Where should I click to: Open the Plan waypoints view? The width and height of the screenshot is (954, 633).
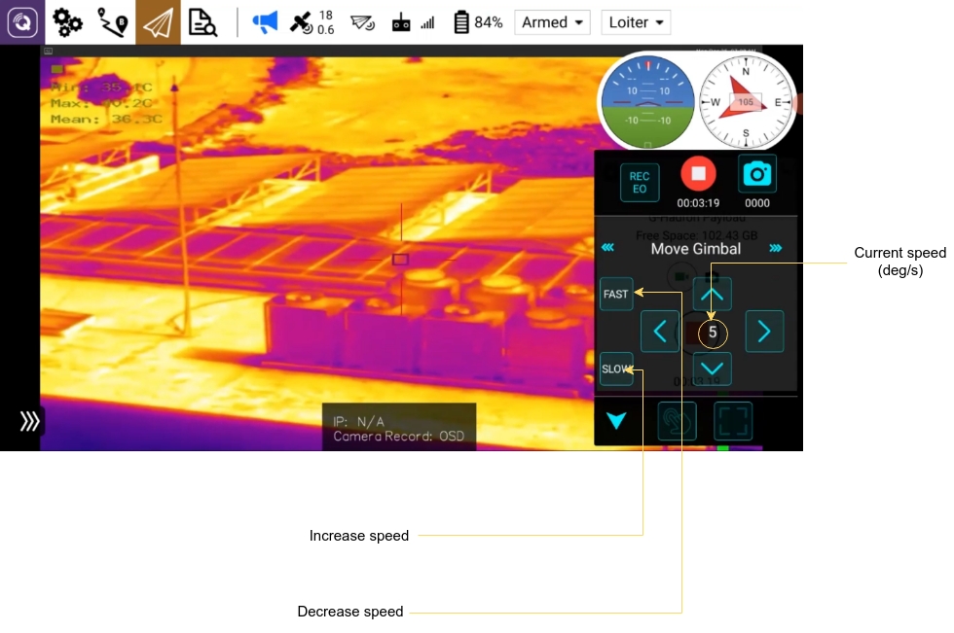tap(113, 22)
